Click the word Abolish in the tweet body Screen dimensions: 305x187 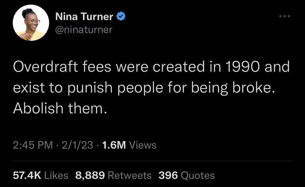(x=38, y=108)
